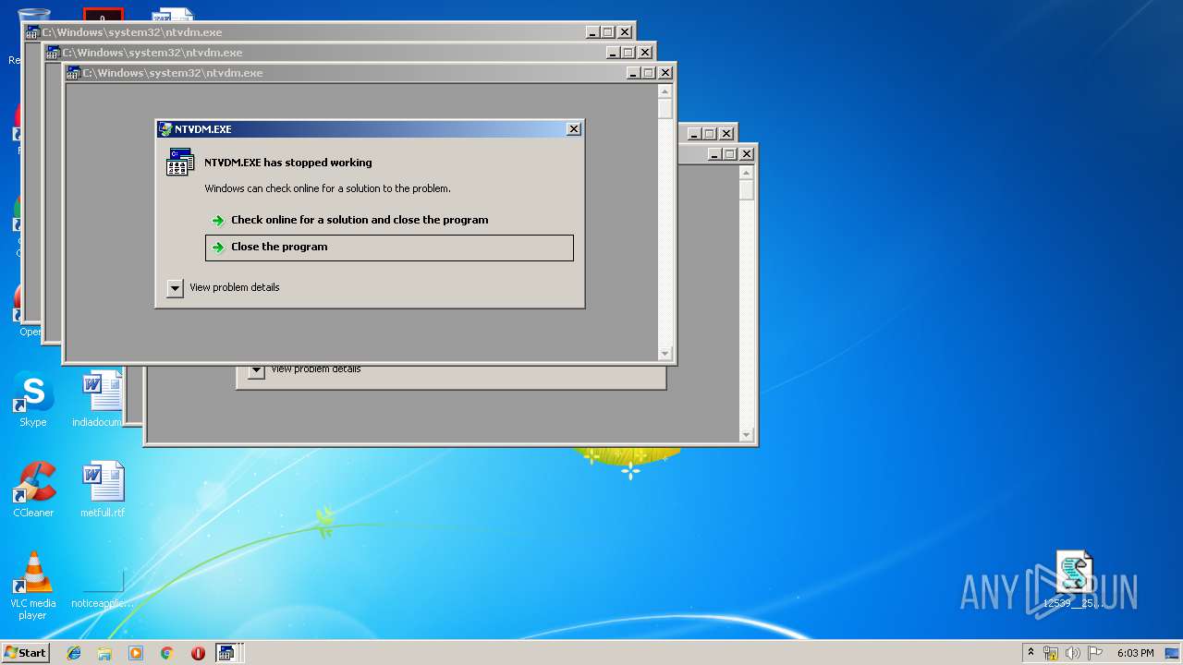Open Windows Media Player from the taskbar
Image resolution: width=1183 pixels, height=665 pixels.
(136, 653)
